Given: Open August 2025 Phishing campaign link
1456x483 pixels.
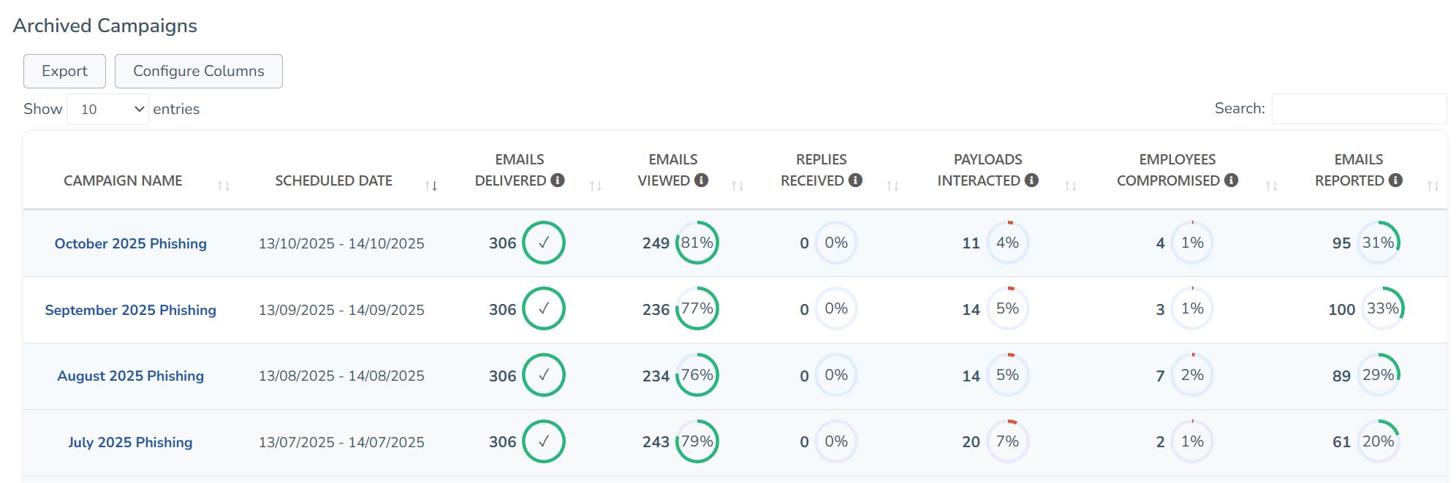Looking at the screenshot, I should pyautogui.click(x=131, y=376).
